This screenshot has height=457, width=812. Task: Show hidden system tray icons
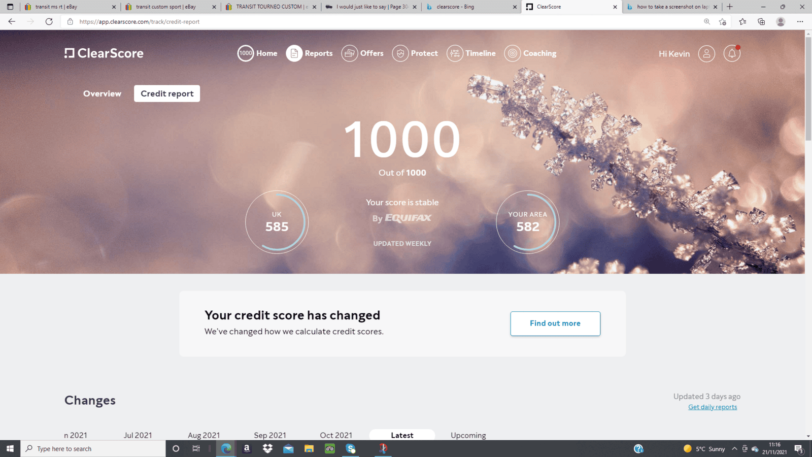coord(734,448)
